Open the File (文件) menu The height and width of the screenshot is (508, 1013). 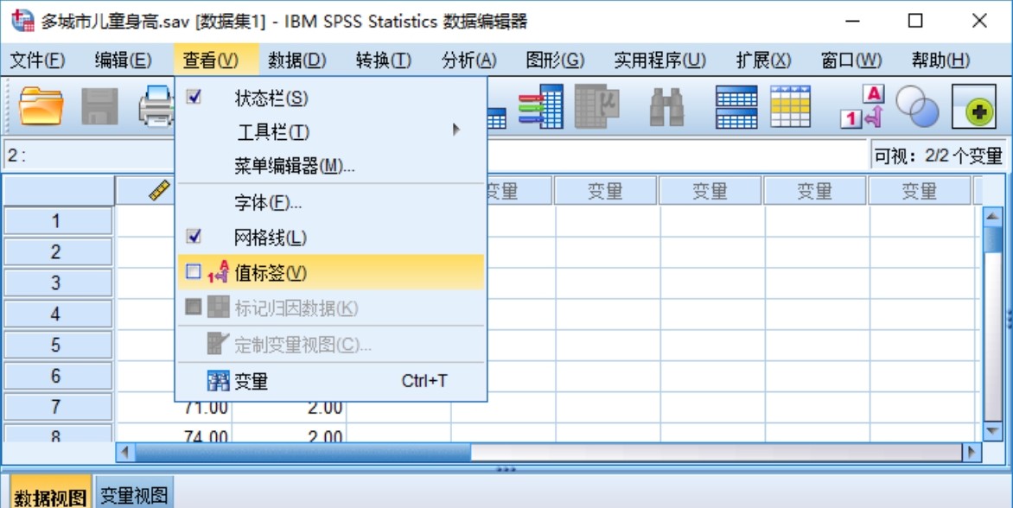pyautogui.click(x=37, y=60)
